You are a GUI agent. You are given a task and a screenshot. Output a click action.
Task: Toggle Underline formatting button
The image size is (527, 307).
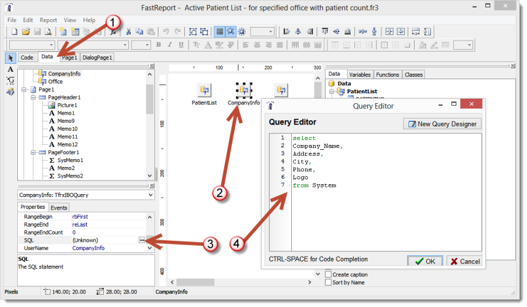tap(181, 45)
